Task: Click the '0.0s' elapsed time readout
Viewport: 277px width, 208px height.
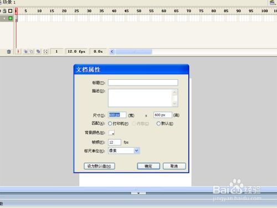Action: coord(98,52)
